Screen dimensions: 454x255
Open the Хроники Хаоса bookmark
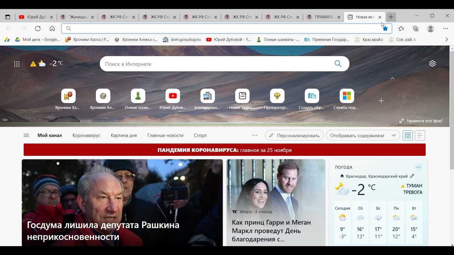point(87,40)
